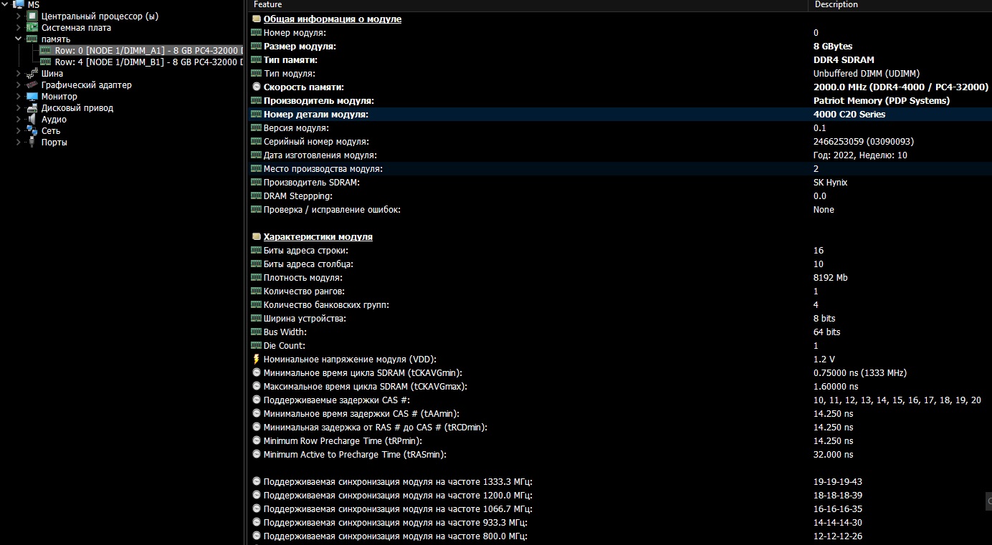
Task: Expand the Графический адаптер node
Action: (x=19, y=85)
